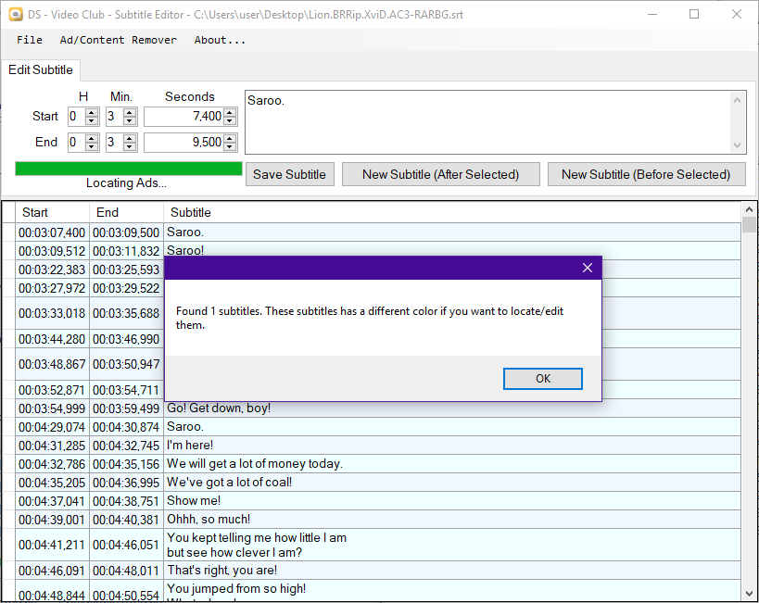Decrease the End seconds spinner value

(x=230, y=147)
